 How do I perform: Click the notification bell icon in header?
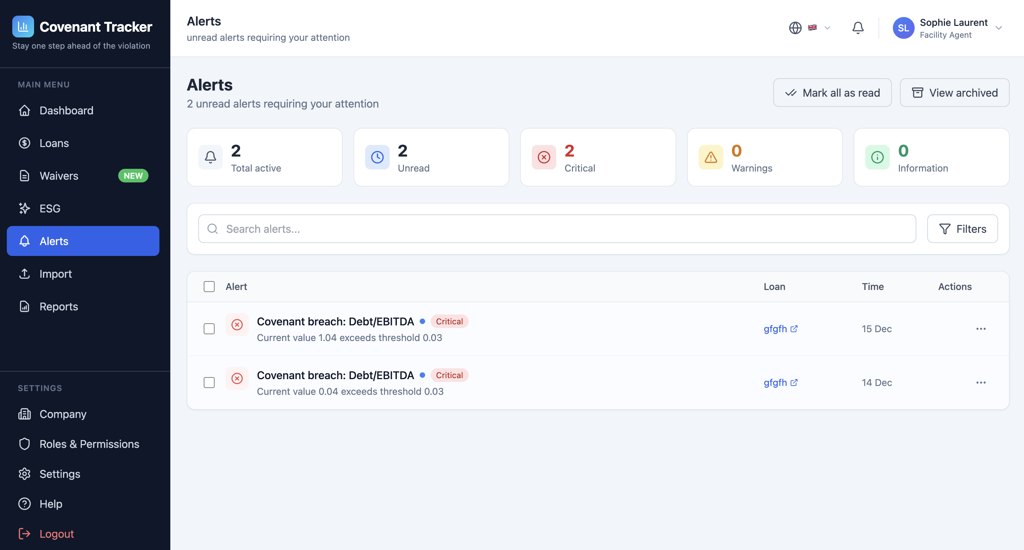point(858,28)
